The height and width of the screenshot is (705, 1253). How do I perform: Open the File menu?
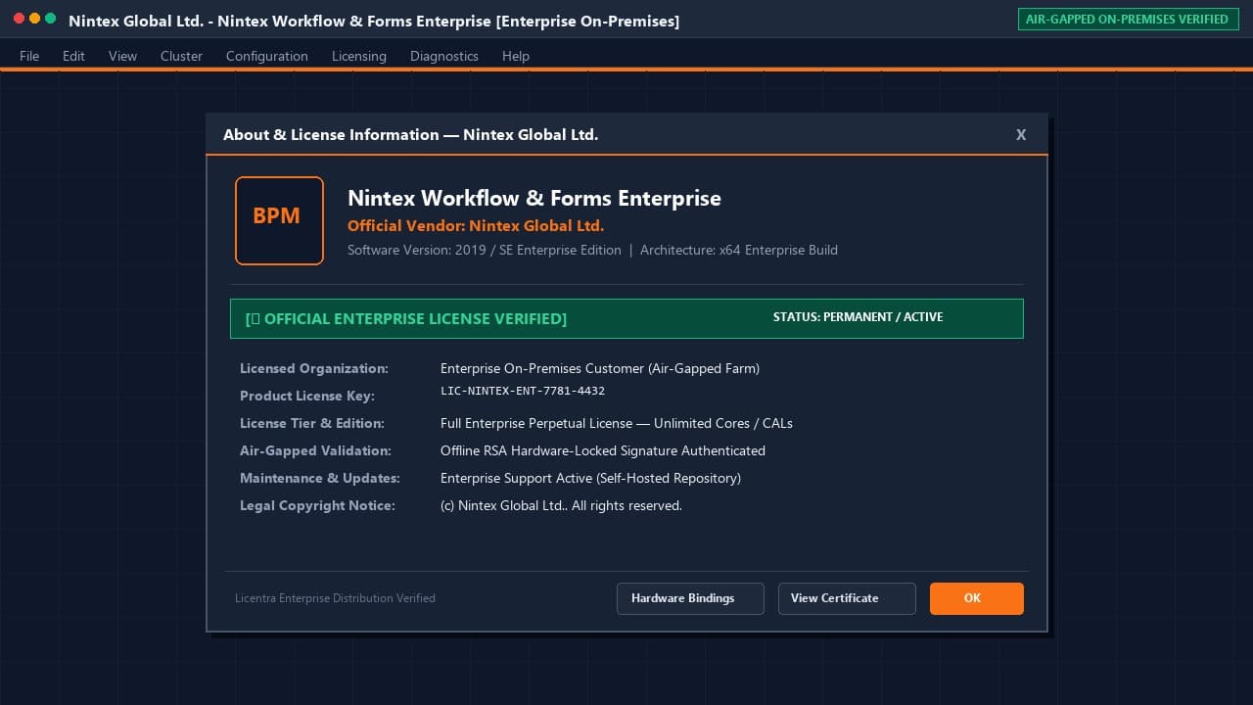[29, 56]
